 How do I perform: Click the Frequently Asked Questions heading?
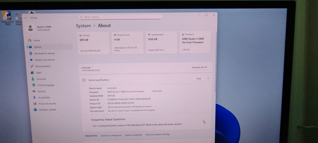[x=108, y=120]
